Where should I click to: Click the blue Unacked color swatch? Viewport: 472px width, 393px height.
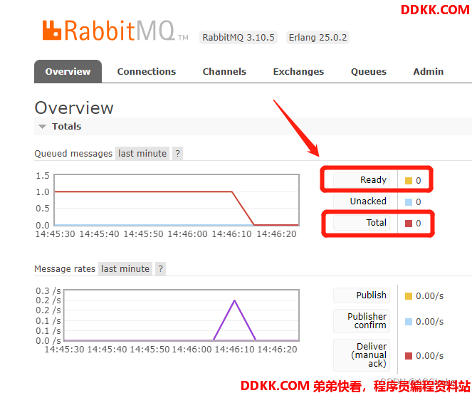tap(409, 202)
